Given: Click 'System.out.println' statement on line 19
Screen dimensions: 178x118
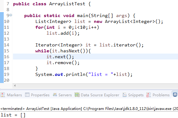Looking at the screenshot, I should click(84, 74).
